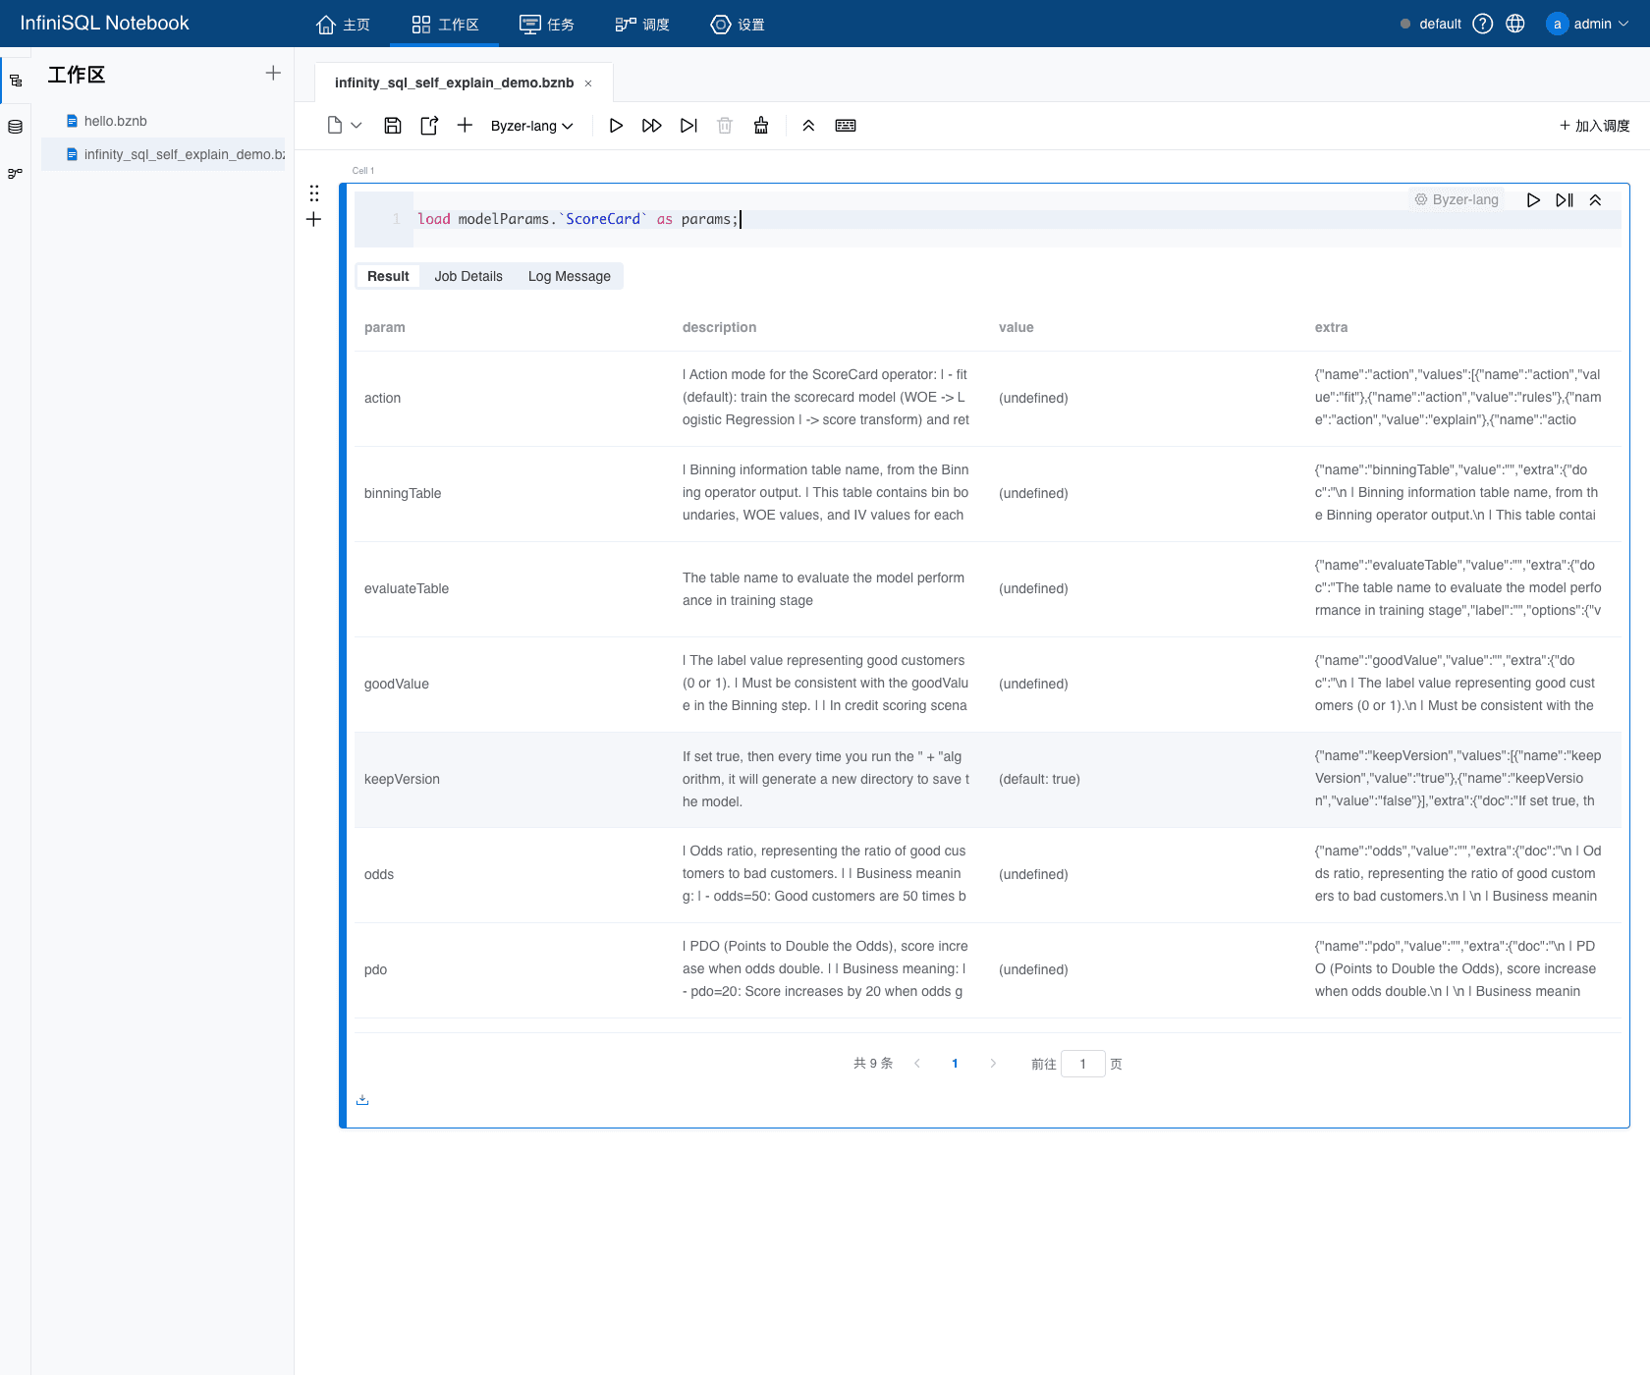
Task: Click the 'param' column header
Action: coord(385,327)
